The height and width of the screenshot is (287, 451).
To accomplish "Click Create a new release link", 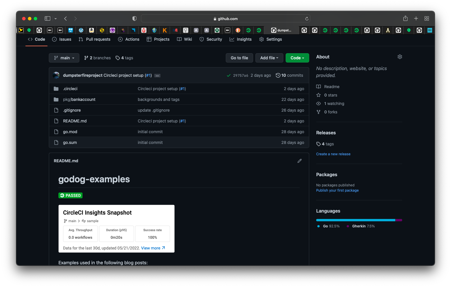I will (333, 154).
